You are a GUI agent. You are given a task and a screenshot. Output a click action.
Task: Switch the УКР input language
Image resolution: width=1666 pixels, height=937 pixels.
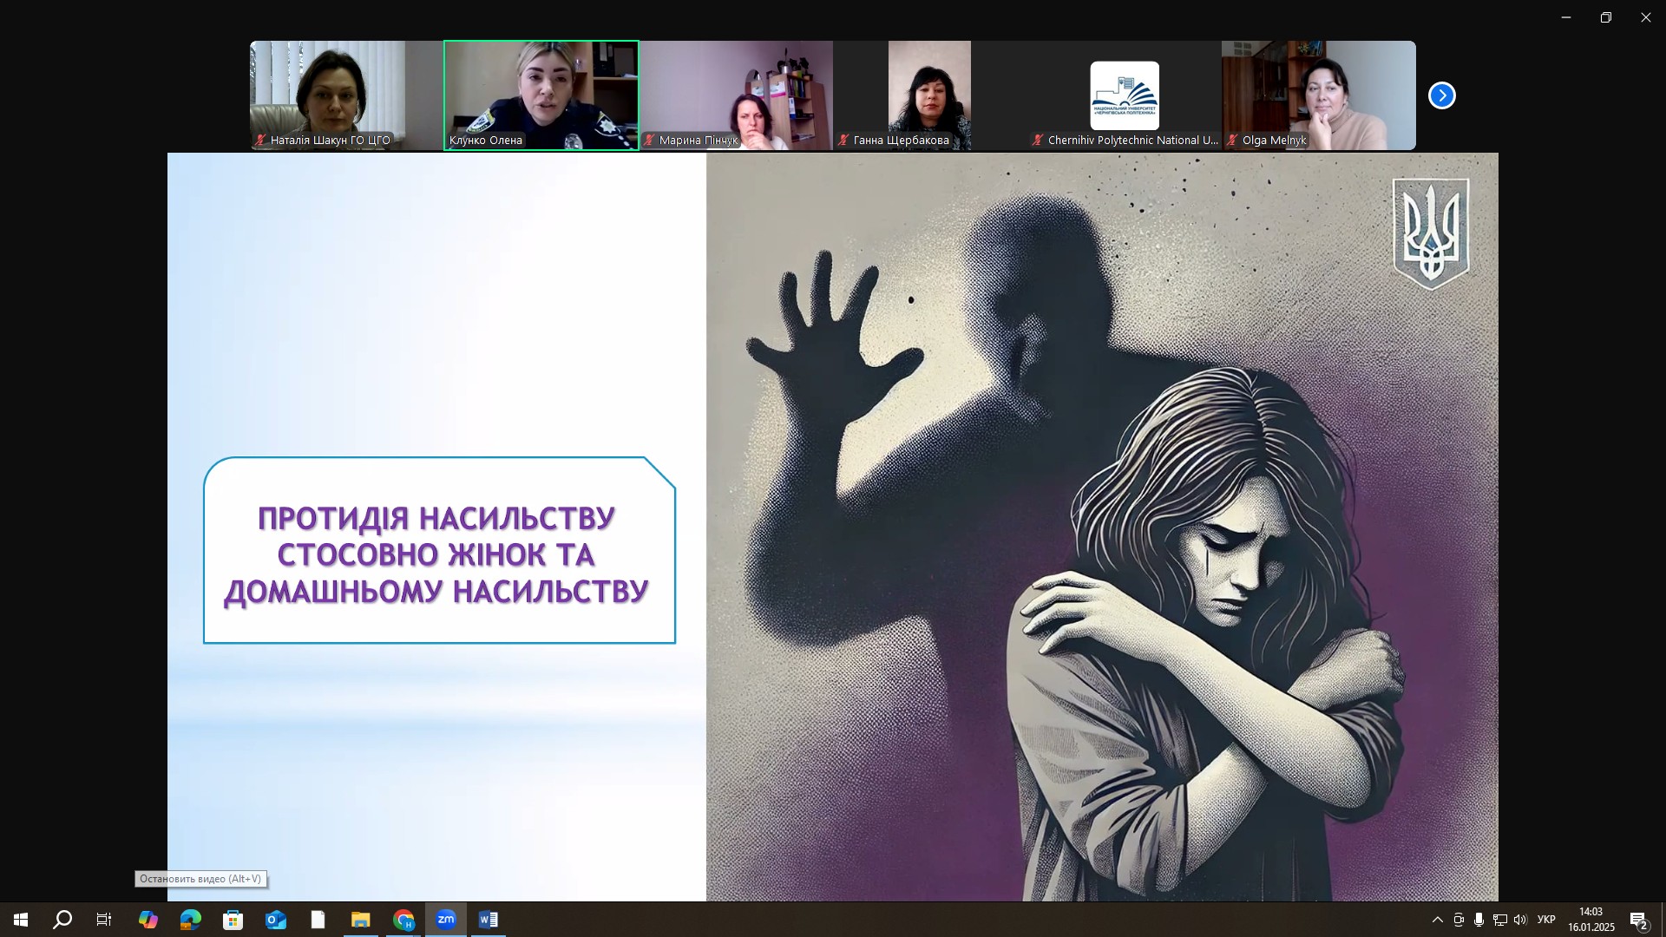click(1546, 920)
